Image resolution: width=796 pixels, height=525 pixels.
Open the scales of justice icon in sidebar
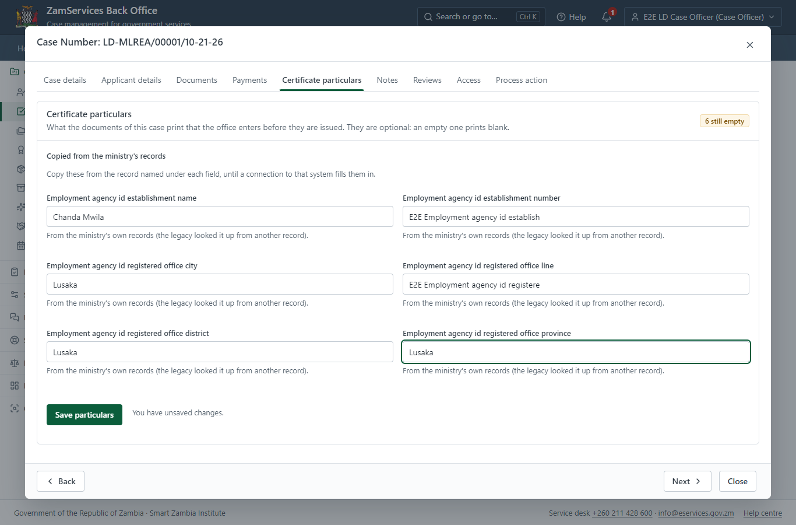tap(15, 363)
